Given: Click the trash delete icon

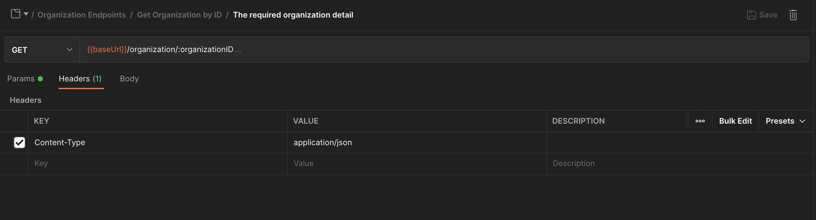Looking at the screenshot, I should tap(793, 15).
